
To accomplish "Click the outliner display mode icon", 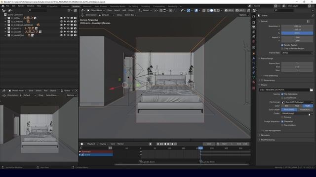I will pyautogui.click(x=10, y=10).
